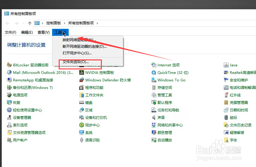The width and height of the screenshot is (256, 167).
Task: Go back with the left arrow button
Action: [x=8, y=23]
